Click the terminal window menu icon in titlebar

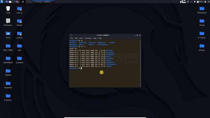click(71, 35)
